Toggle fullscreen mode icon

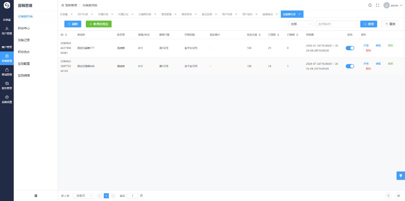point(378,5)
